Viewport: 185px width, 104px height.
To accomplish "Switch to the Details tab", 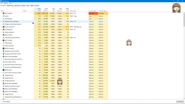I will coord(32,5).
